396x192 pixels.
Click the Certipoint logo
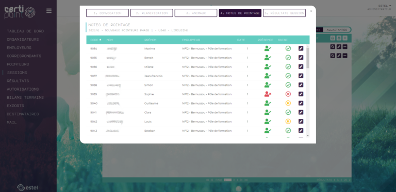click(20, 12)
